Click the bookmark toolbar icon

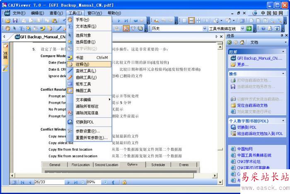(43, 28)
